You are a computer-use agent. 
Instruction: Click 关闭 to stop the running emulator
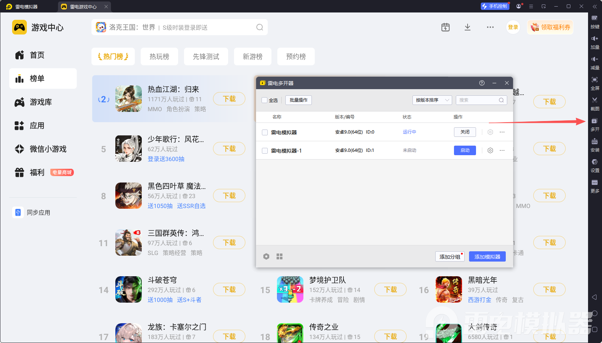(465, 132)
